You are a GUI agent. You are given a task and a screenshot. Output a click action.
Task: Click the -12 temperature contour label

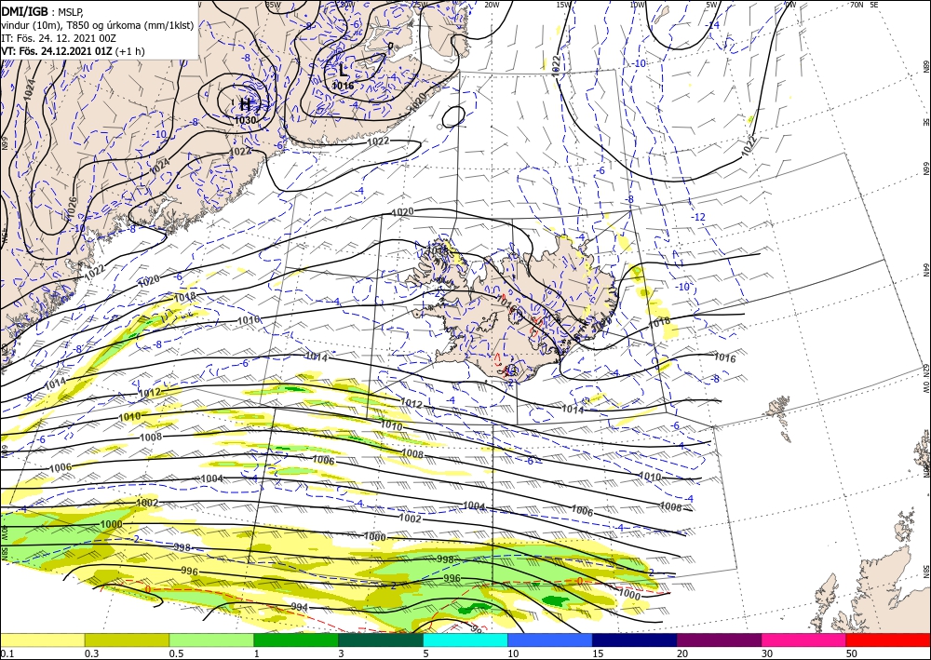point(698,217)
